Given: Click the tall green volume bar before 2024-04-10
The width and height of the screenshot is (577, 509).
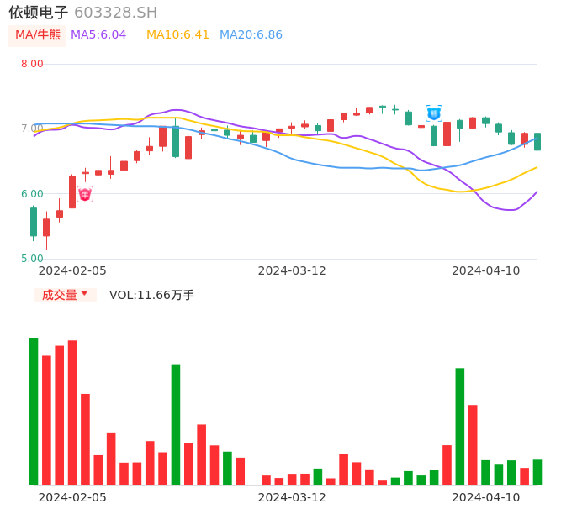Looking at the screenshot, I should click(460, 427).
